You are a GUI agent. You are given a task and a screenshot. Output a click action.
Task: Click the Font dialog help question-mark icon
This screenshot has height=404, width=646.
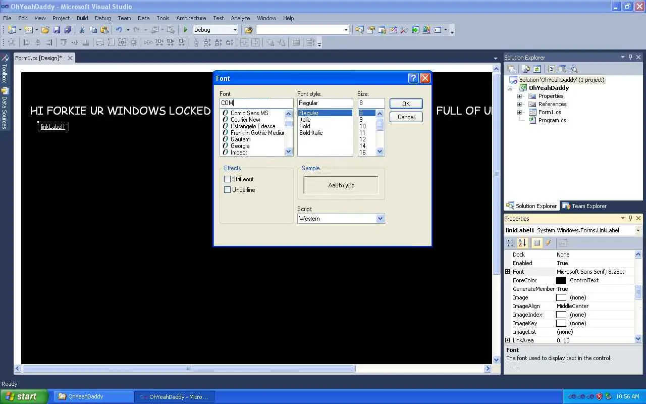click(413, 78)
